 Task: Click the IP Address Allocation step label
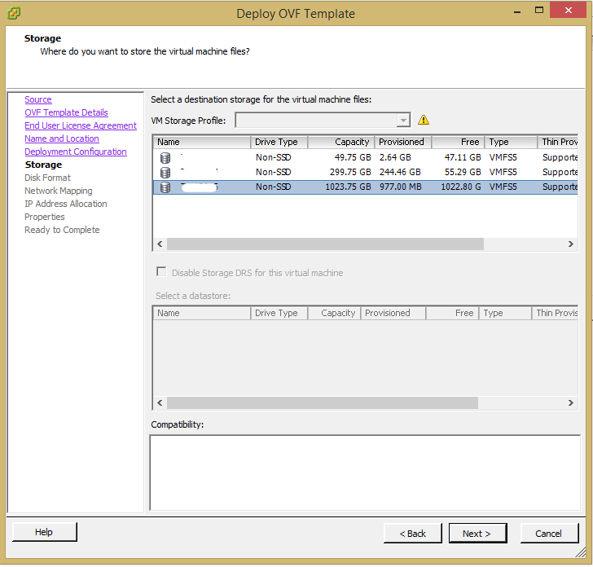tap(66, 204)
